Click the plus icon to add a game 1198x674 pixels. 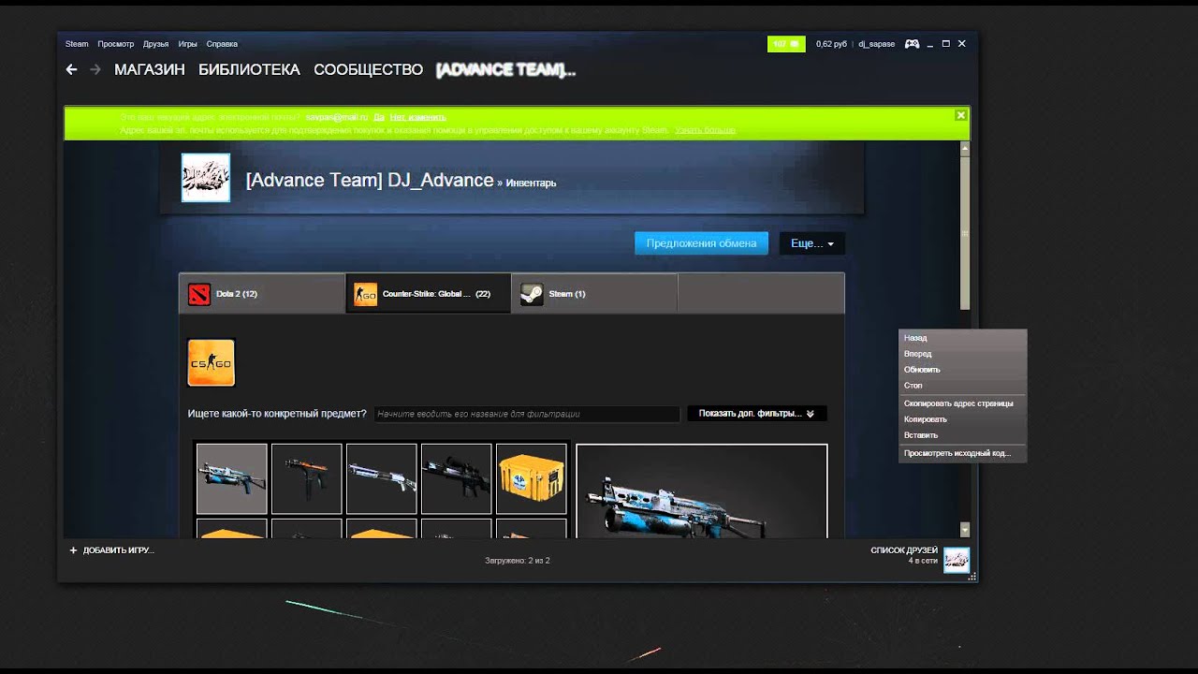[x=73, y=550]
